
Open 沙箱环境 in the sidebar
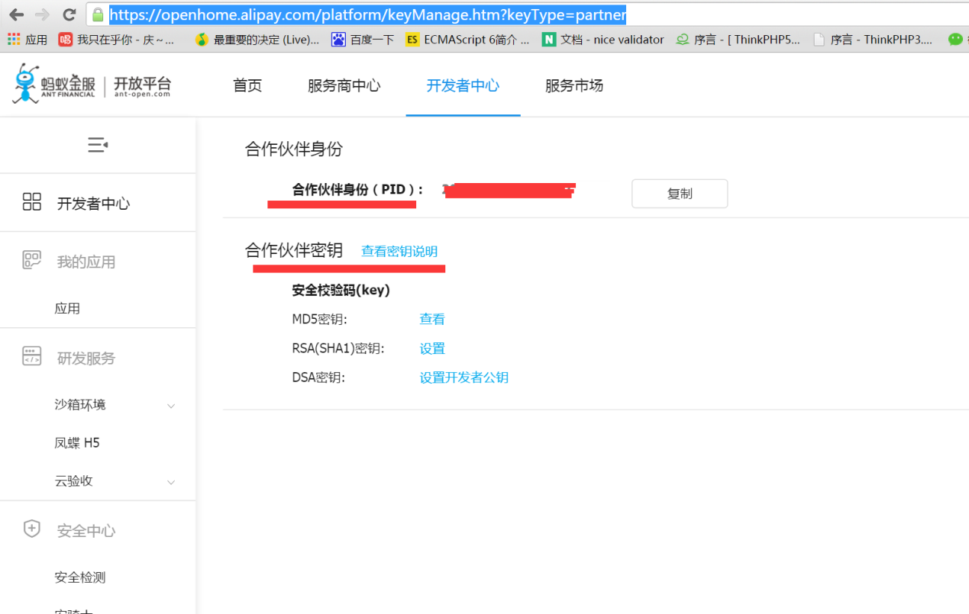80,405
